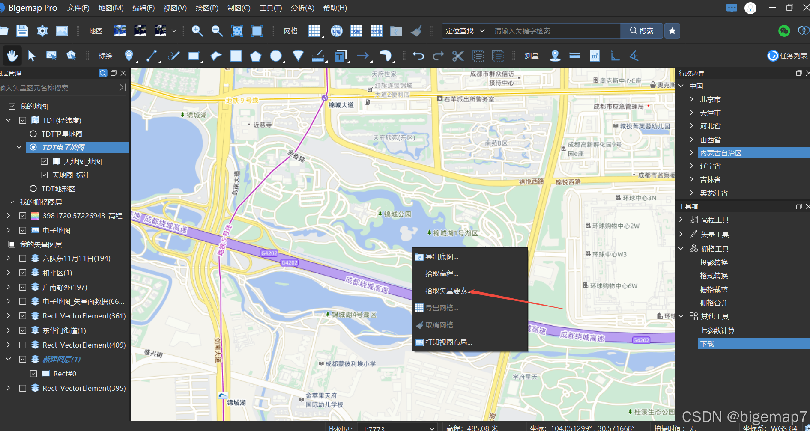Click the redo arrow icon
810x431 pixels.
[x=438, y=56]
